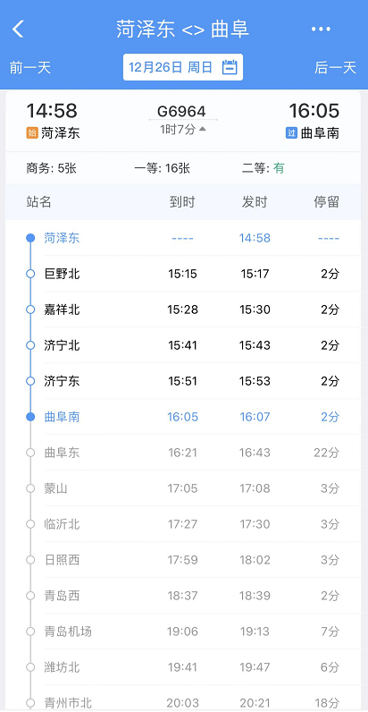
Task: Go to 后一天 next day
Action: (336, 68)
